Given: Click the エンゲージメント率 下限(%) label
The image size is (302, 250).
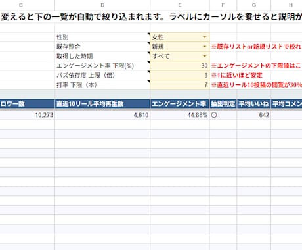Looking at the screenshot, I should click(x=95, y=66).
